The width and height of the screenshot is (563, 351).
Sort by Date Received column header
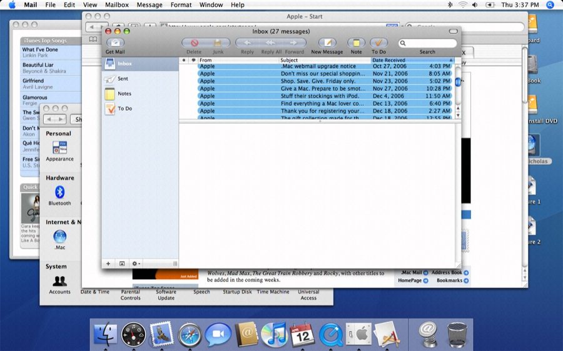click(412, 60)
